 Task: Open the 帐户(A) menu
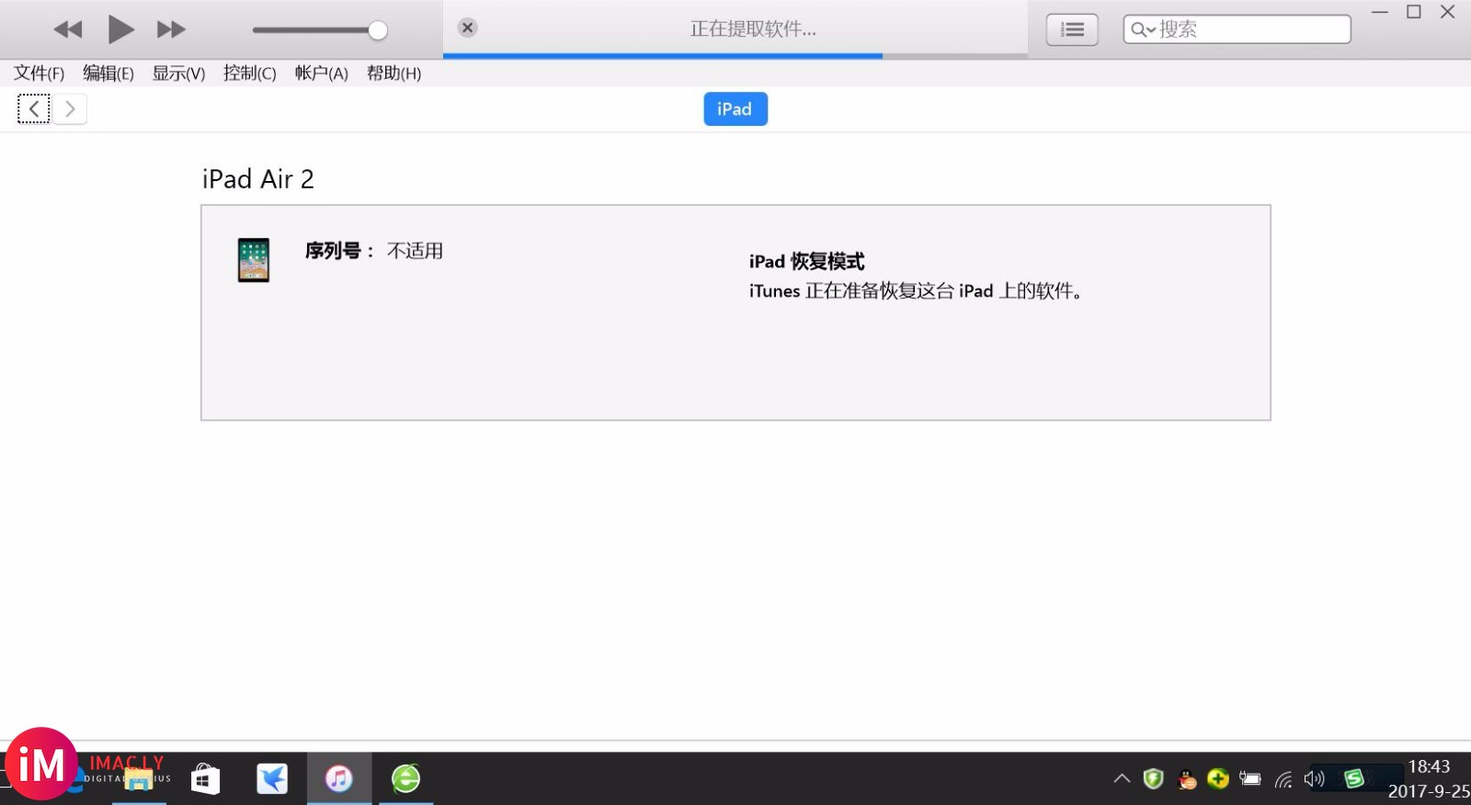[x=322, y=74]
